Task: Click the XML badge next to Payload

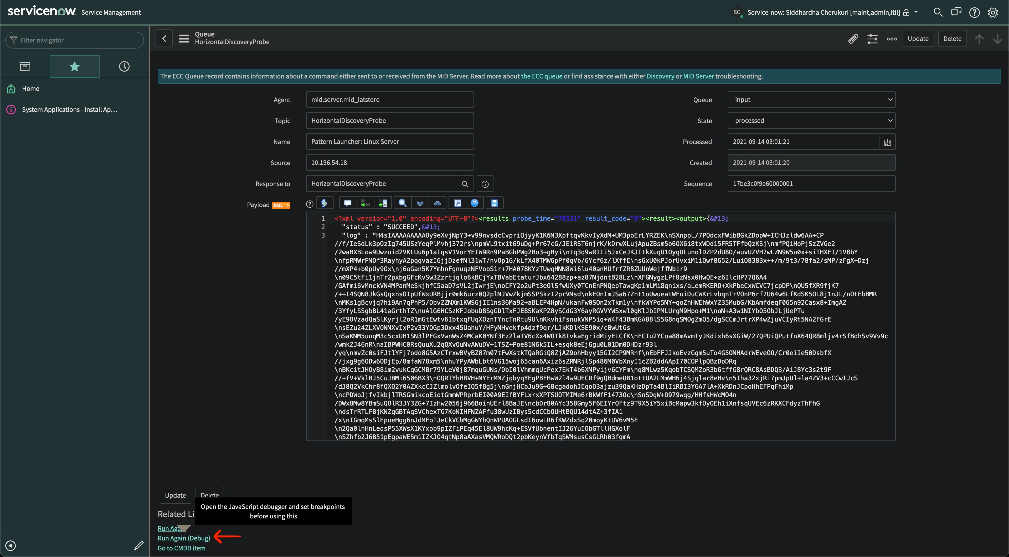Action: 281,205
